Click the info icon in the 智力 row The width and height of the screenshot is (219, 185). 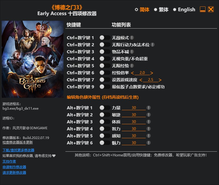pyautogui.click(x=149, y=129)
